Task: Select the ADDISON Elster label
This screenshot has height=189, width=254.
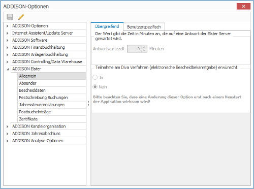Action: click(x=26, y=69)
